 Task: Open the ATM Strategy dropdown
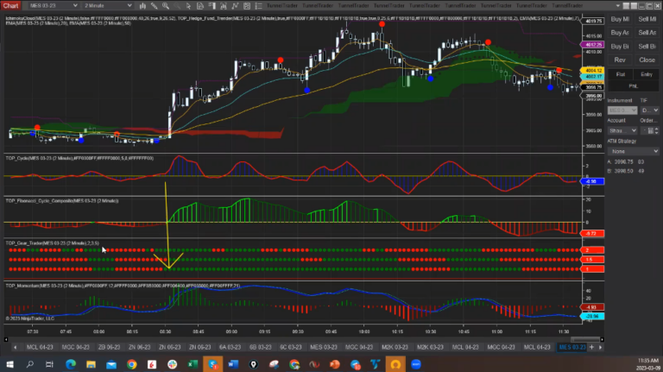(x=632, y=152)
